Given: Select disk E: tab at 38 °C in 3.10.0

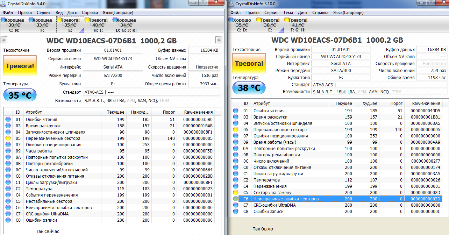Looking at the screenshot, I should click(270, 25).
